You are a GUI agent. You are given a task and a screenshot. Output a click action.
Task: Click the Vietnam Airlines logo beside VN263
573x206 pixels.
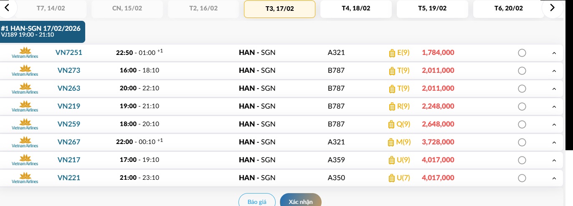[x=25, y=88]
